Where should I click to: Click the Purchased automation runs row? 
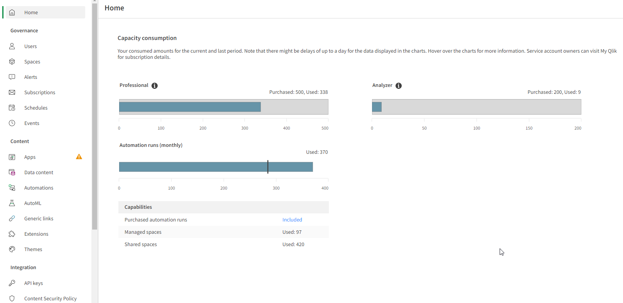pos(224,220)
